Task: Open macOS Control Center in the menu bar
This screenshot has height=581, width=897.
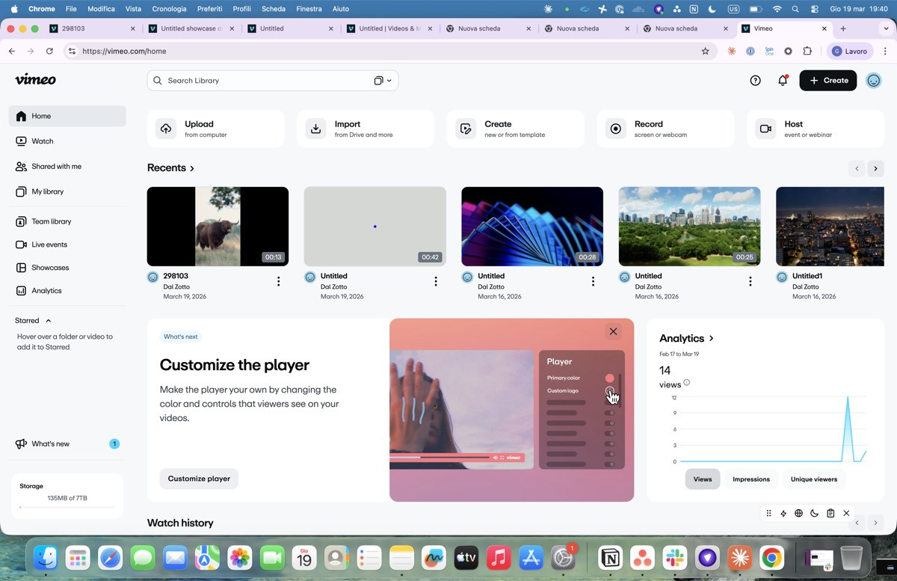Action: click(x=814, y=9)
